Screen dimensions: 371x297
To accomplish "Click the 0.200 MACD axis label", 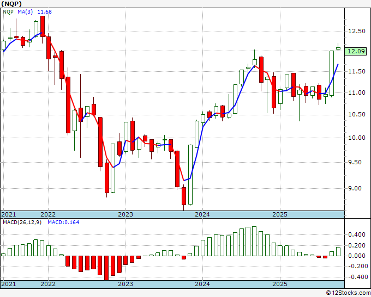I will tap(357, 245).
